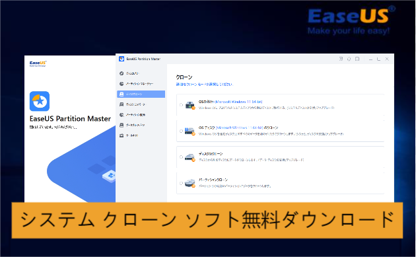Click the EaseUS Partition Master splash title

tap(70, 119)
